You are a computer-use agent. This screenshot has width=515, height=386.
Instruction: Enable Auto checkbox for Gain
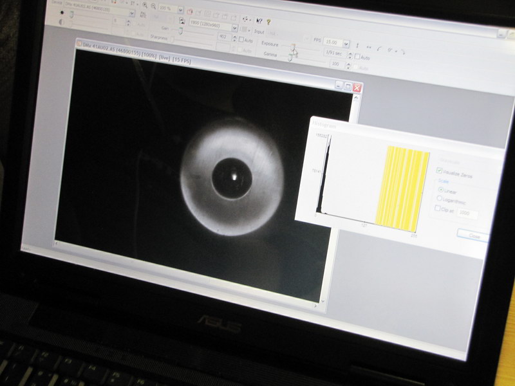(x=241, y=40)
